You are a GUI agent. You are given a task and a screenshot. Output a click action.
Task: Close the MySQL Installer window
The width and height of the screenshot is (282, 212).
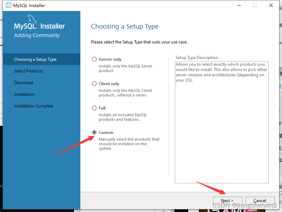click(271, 5)
